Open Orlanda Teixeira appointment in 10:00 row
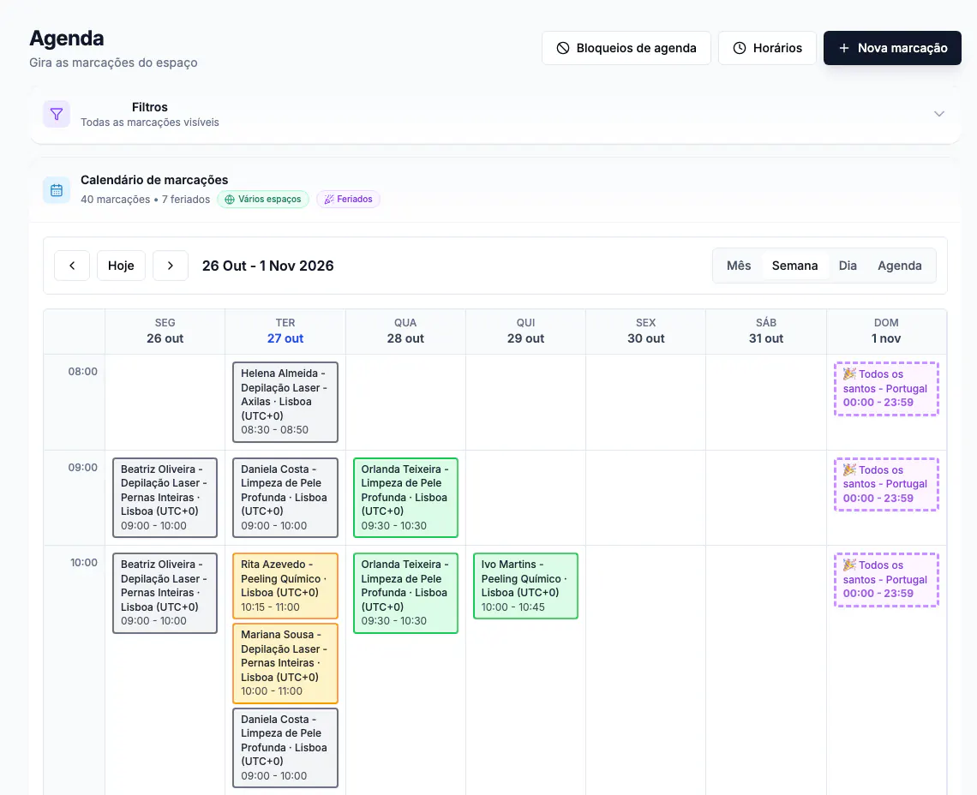Image resolution: width=977 pixels, height=795 pixels. click(405, 593)
